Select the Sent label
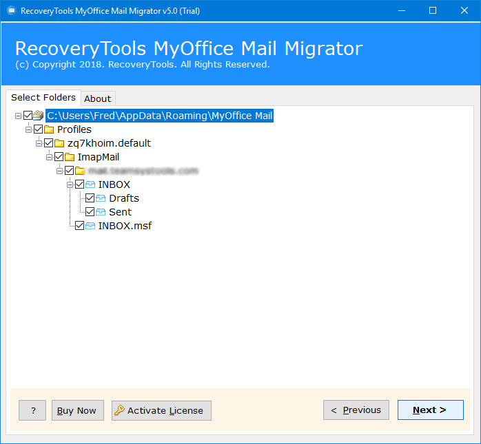 tap(120, 212)
